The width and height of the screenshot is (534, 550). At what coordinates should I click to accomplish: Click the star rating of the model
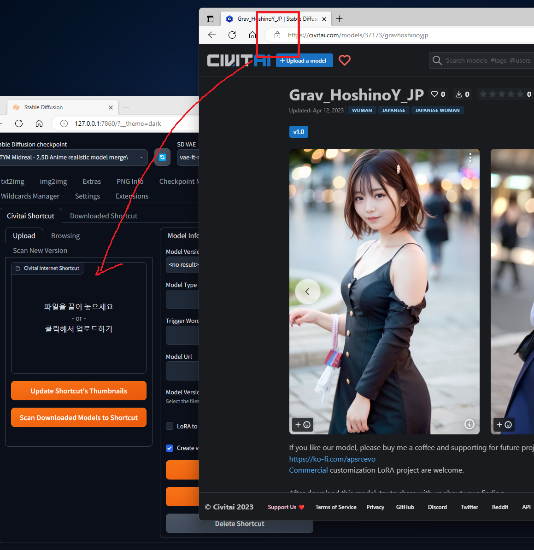[x=502, y=94]
